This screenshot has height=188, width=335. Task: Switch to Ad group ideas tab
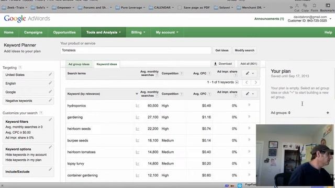tap(79, 64)
